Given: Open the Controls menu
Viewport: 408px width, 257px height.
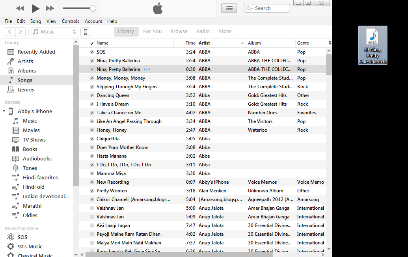Looking at the screenshot, I should (71, 21).
